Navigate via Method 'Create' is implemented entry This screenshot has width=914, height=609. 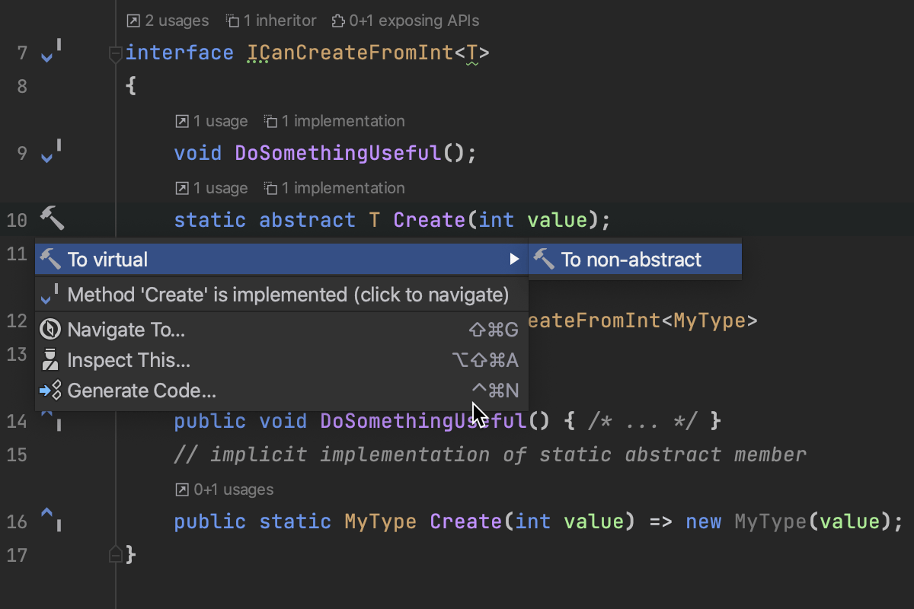tap(288, 295)
